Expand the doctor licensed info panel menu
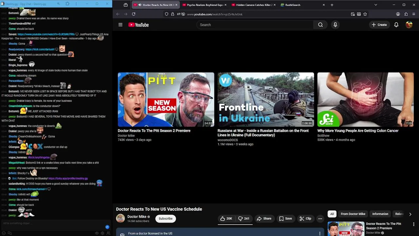 point(320,233)
